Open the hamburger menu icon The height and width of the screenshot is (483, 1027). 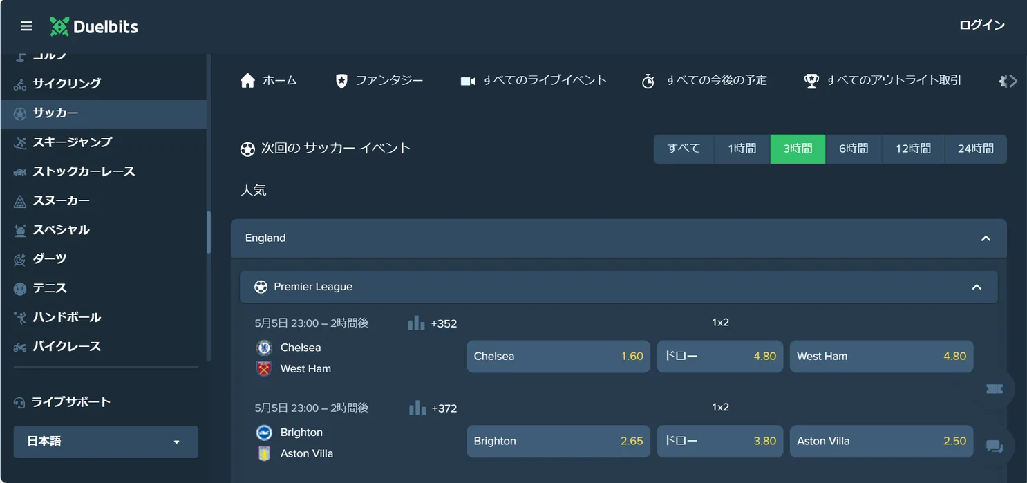pyautogui.click(x=26, y=26)
